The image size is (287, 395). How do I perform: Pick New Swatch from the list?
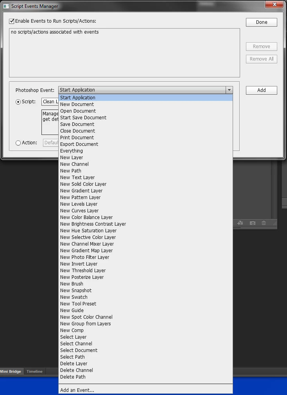[x=145, y=297]
